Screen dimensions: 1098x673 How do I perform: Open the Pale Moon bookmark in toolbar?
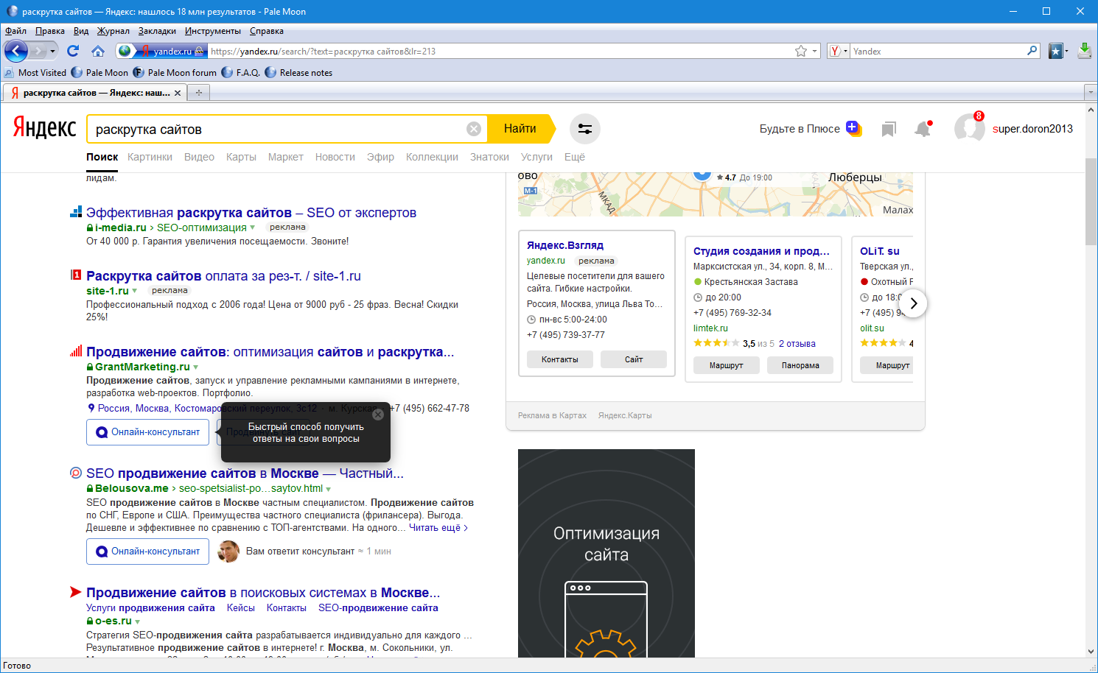(99, 73)
